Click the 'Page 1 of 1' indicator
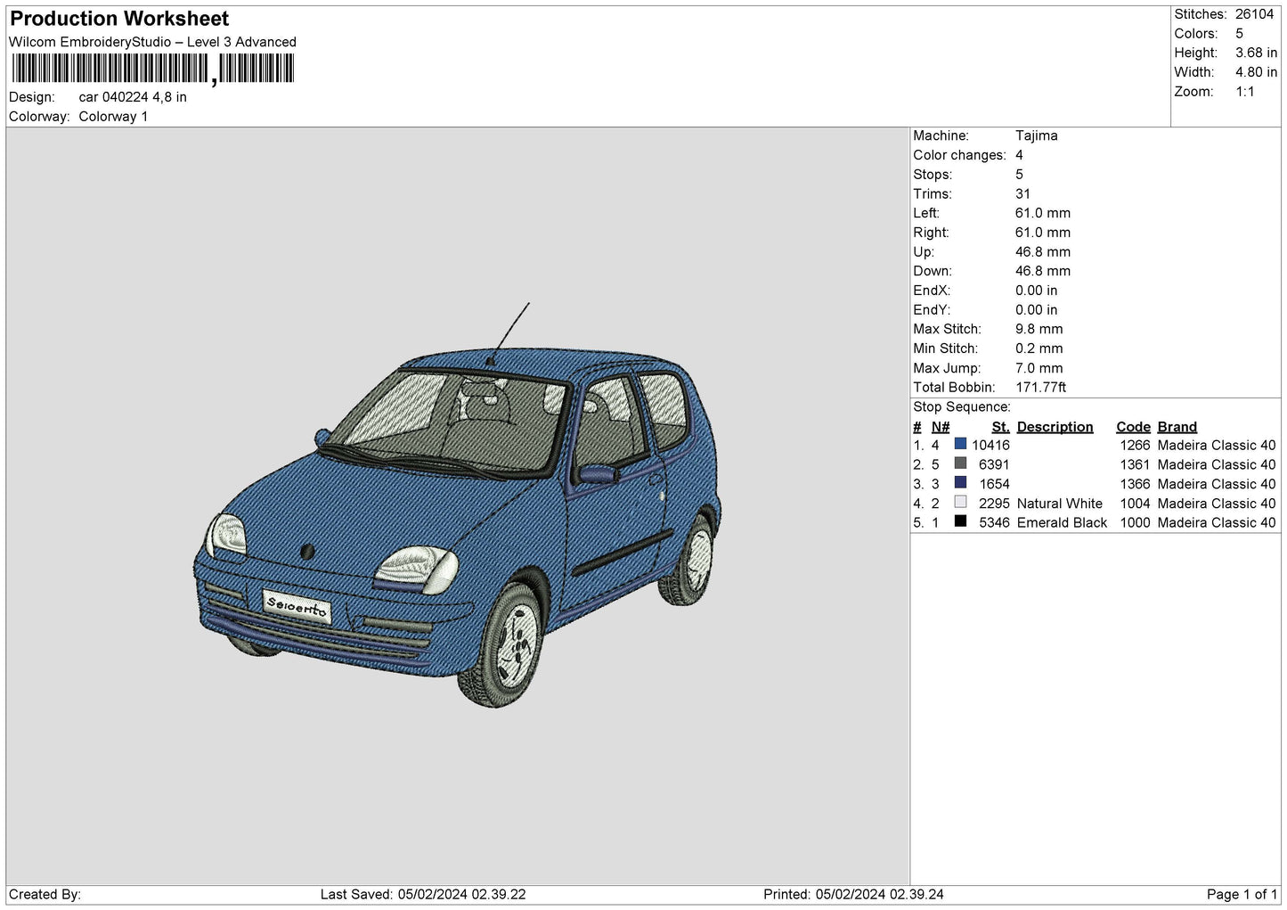This screenshot has height=910, width=1287. click(x=1242, y=895)
